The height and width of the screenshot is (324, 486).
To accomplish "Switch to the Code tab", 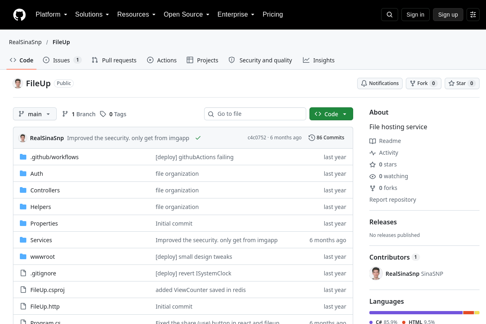I will click(x=21, y=60).
